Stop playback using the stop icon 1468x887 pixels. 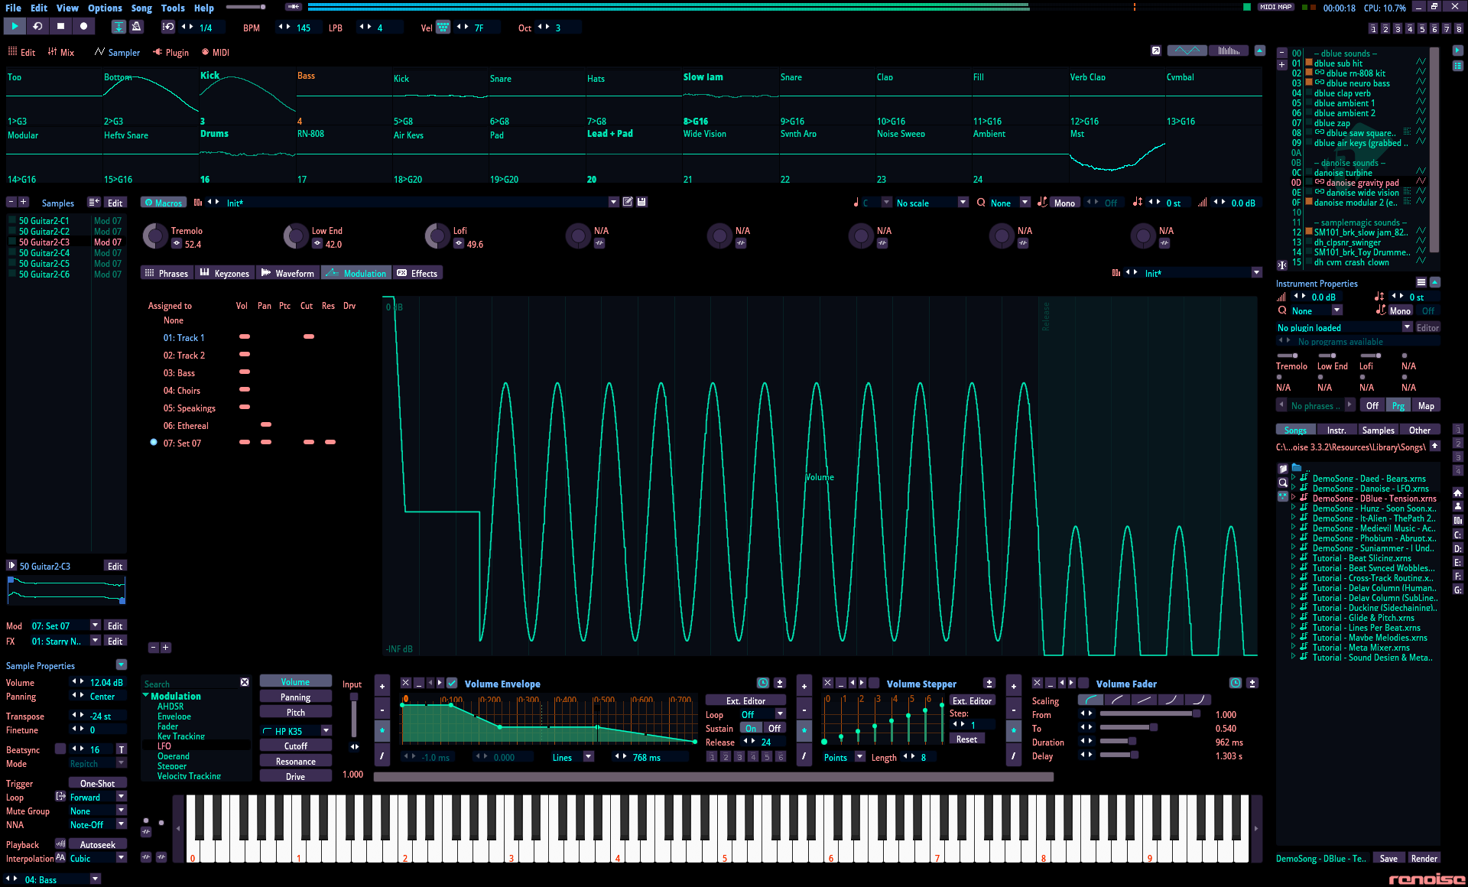coord(60,26)
